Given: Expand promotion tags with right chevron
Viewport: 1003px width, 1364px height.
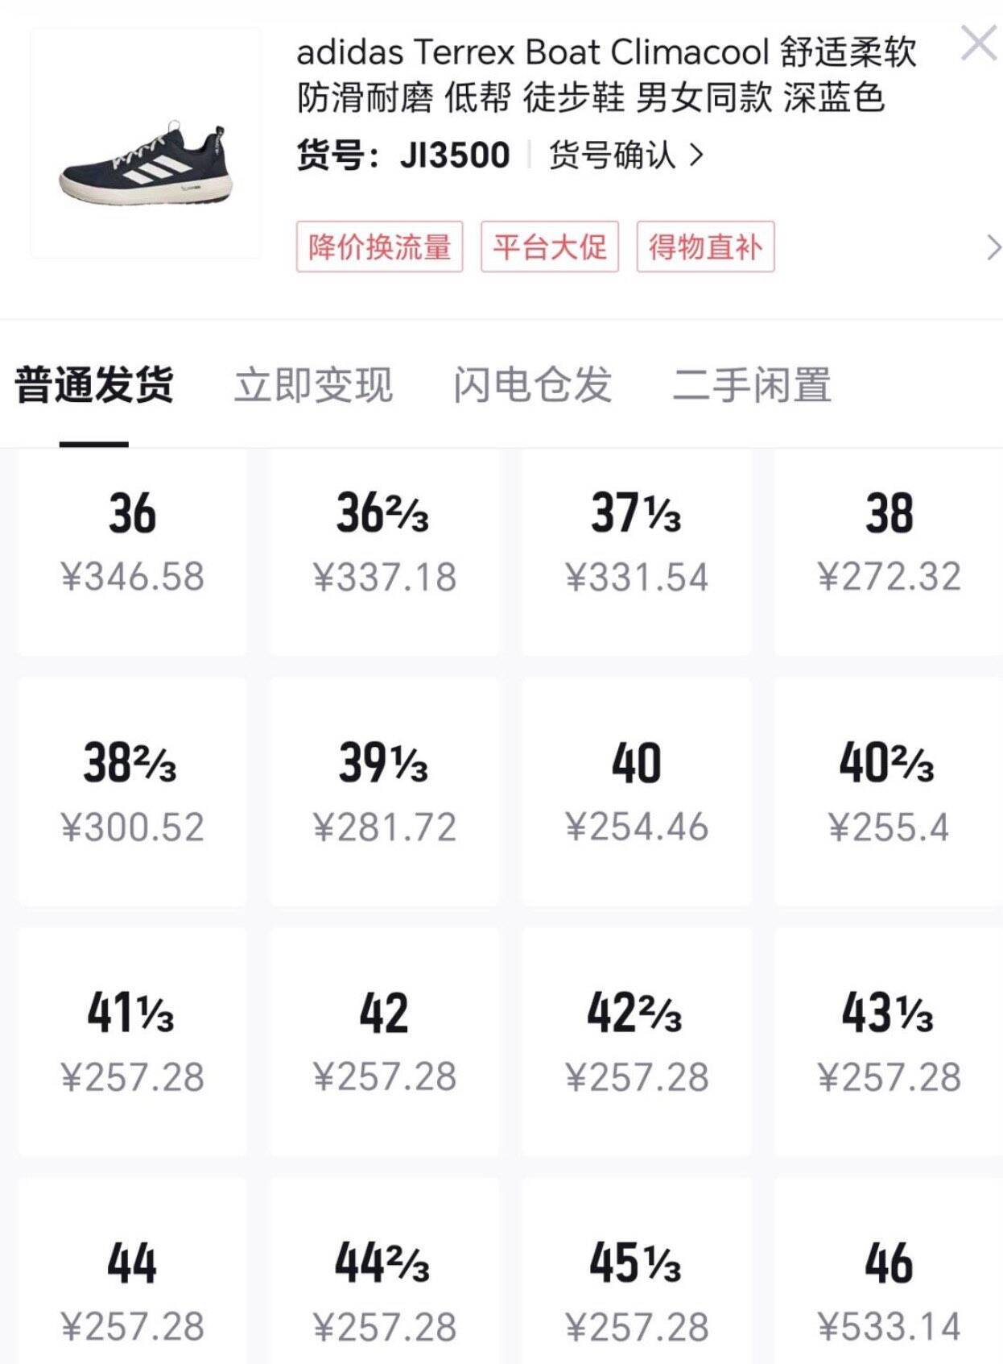Looking at the screenshot, I should click(x=993, y=248).
